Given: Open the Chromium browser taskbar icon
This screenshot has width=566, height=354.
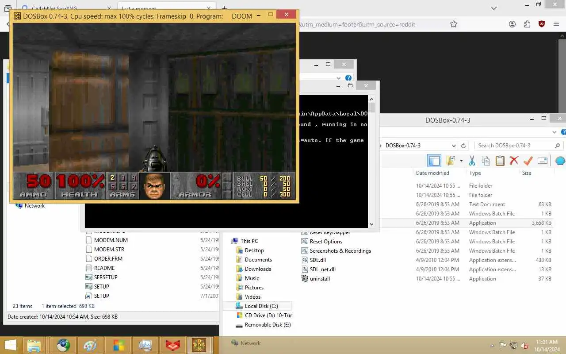Looking at the screenshot, I should tap(63, 345).
